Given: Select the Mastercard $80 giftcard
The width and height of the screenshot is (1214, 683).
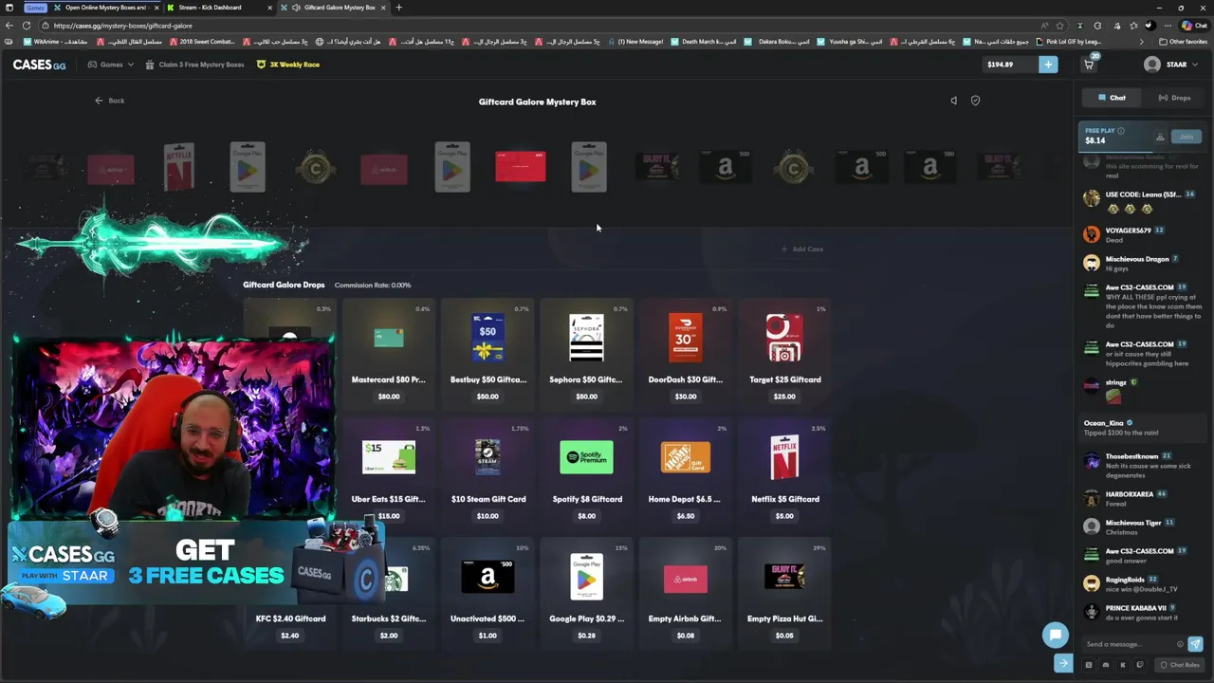Looking at the screenshot, I should [x=389, y=353].
